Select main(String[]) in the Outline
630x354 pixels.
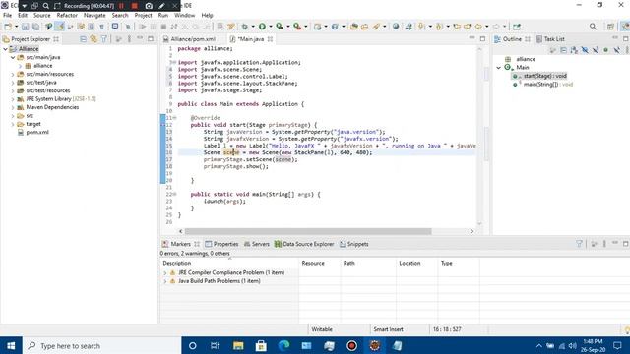pyautogui.click(x=548, y=85)
